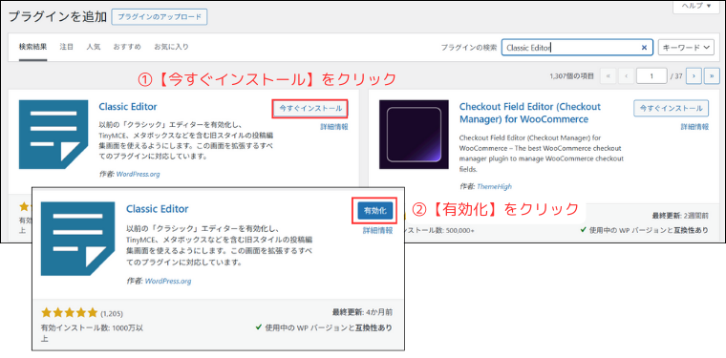Click 有効インストール数: 1000万以上 text
Image resolution: width=726 pixels, height=358 pixels.
pos(92,332)
